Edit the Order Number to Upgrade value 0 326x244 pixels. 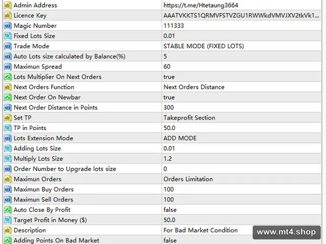[x=241, y=169]
